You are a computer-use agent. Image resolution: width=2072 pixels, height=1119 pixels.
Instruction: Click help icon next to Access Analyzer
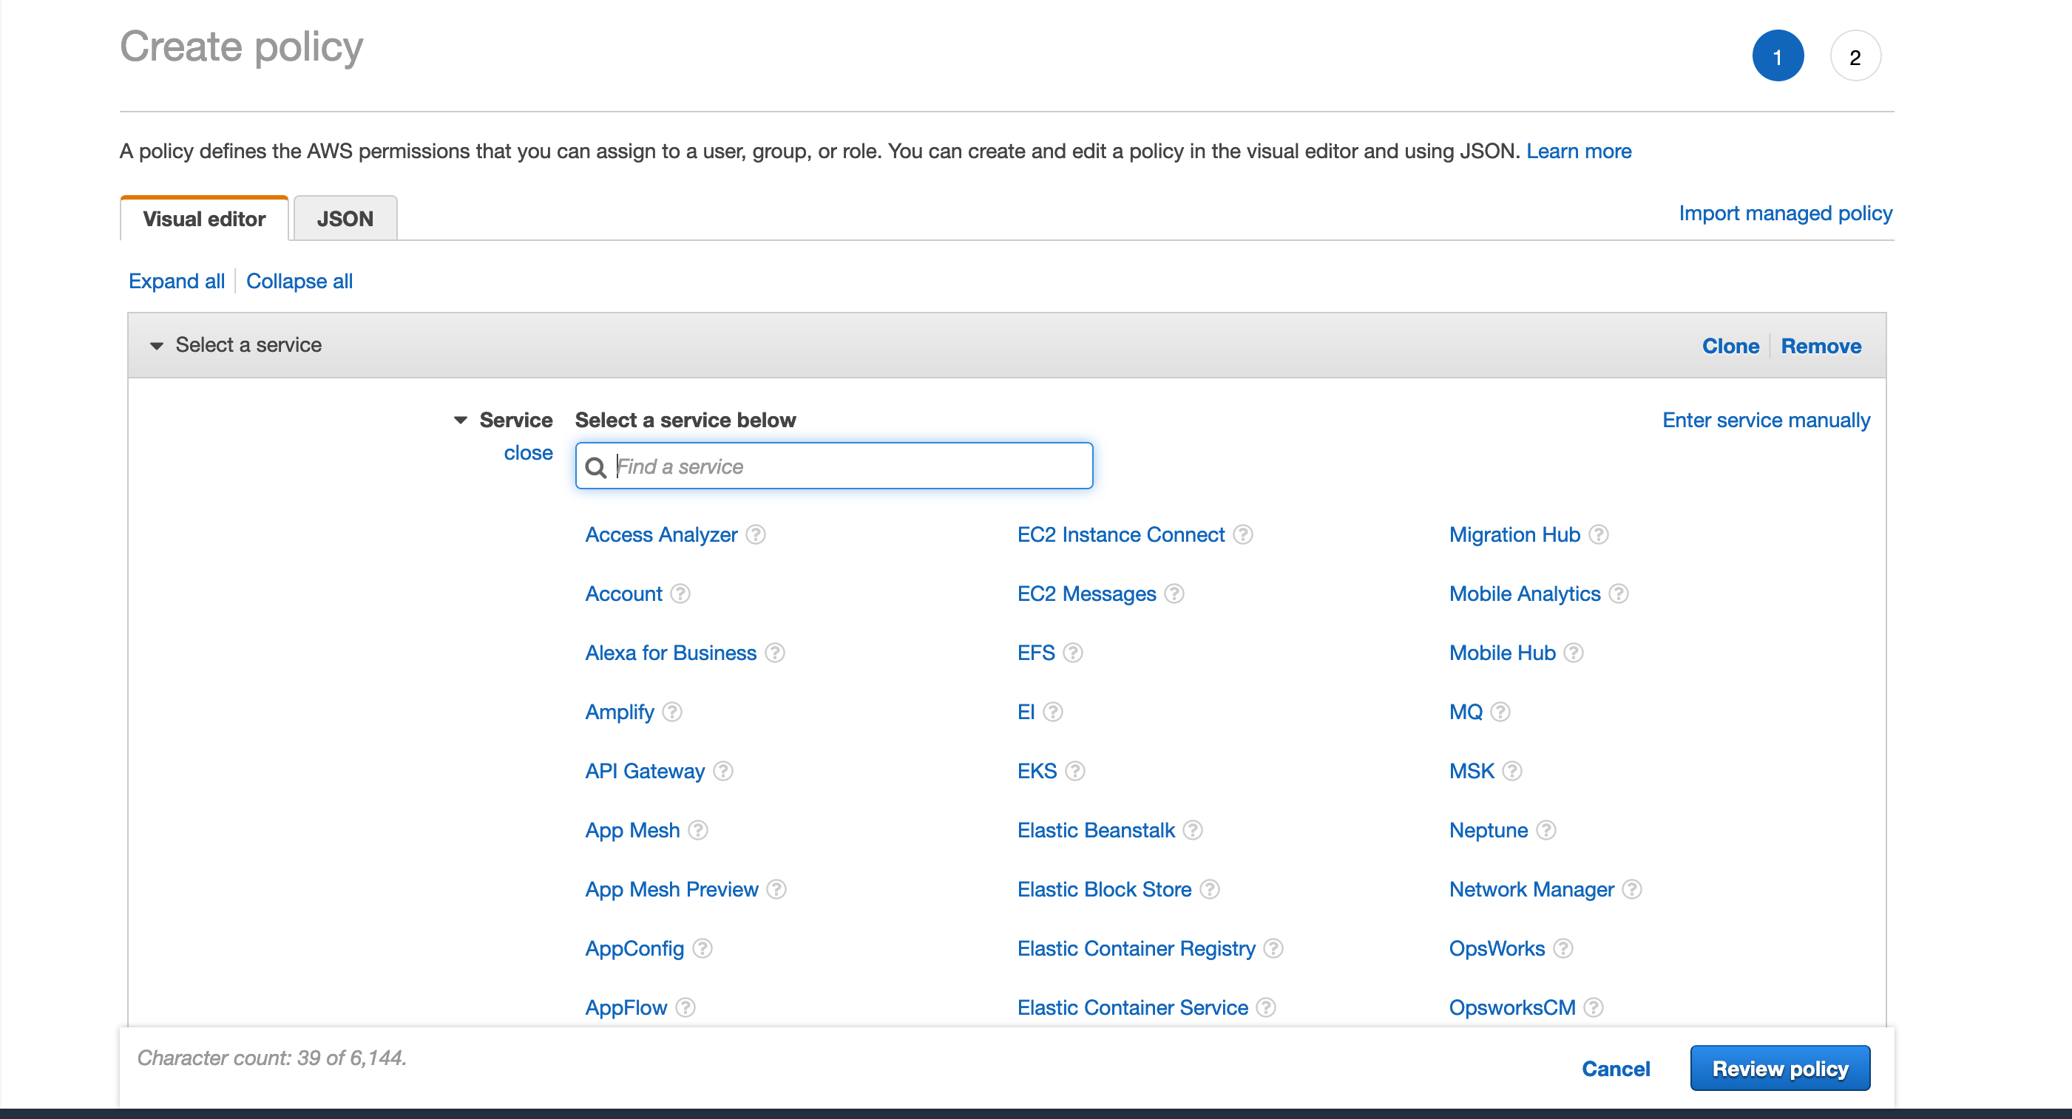point(755,534)
